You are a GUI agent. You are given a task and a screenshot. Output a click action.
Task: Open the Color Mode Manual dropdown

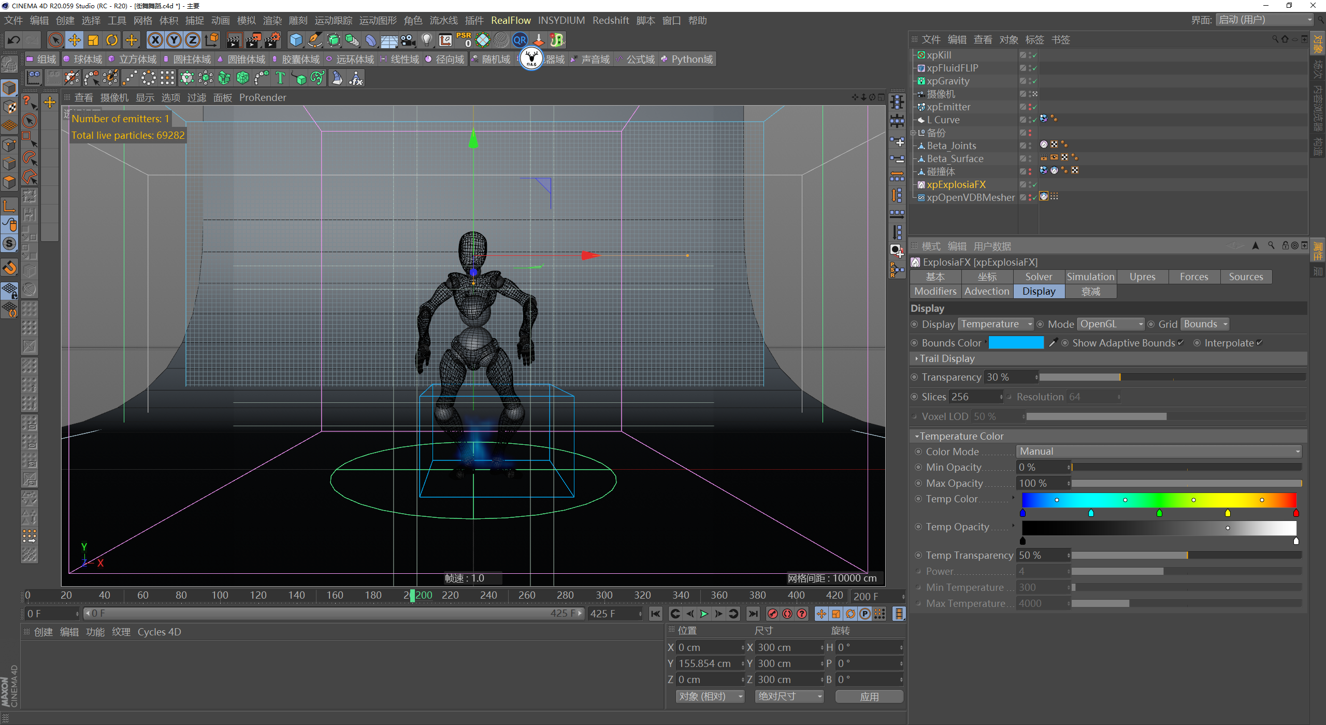click(1159, 452)
